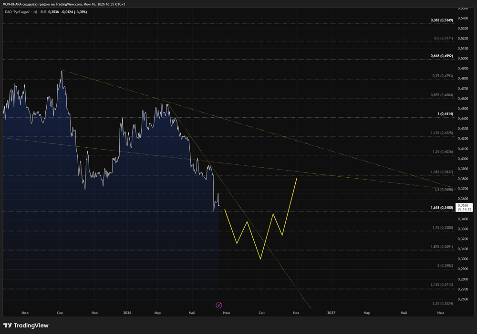Click the purple lightning event icon
This screenshot has width=477, height=334.
pos(219,305)
